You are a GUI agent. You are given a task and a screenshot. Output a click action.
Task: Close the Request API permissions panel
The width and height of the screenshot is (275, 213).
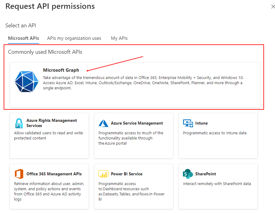pyautogui.click(x=273, y=7)
